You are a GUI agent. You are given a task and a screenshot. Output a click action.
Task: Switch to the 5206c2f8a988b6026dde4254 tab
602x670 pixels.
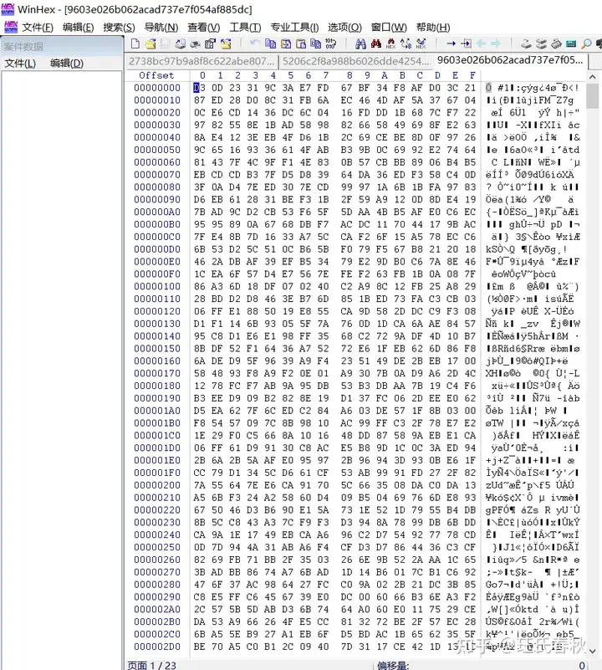(355, 62)
